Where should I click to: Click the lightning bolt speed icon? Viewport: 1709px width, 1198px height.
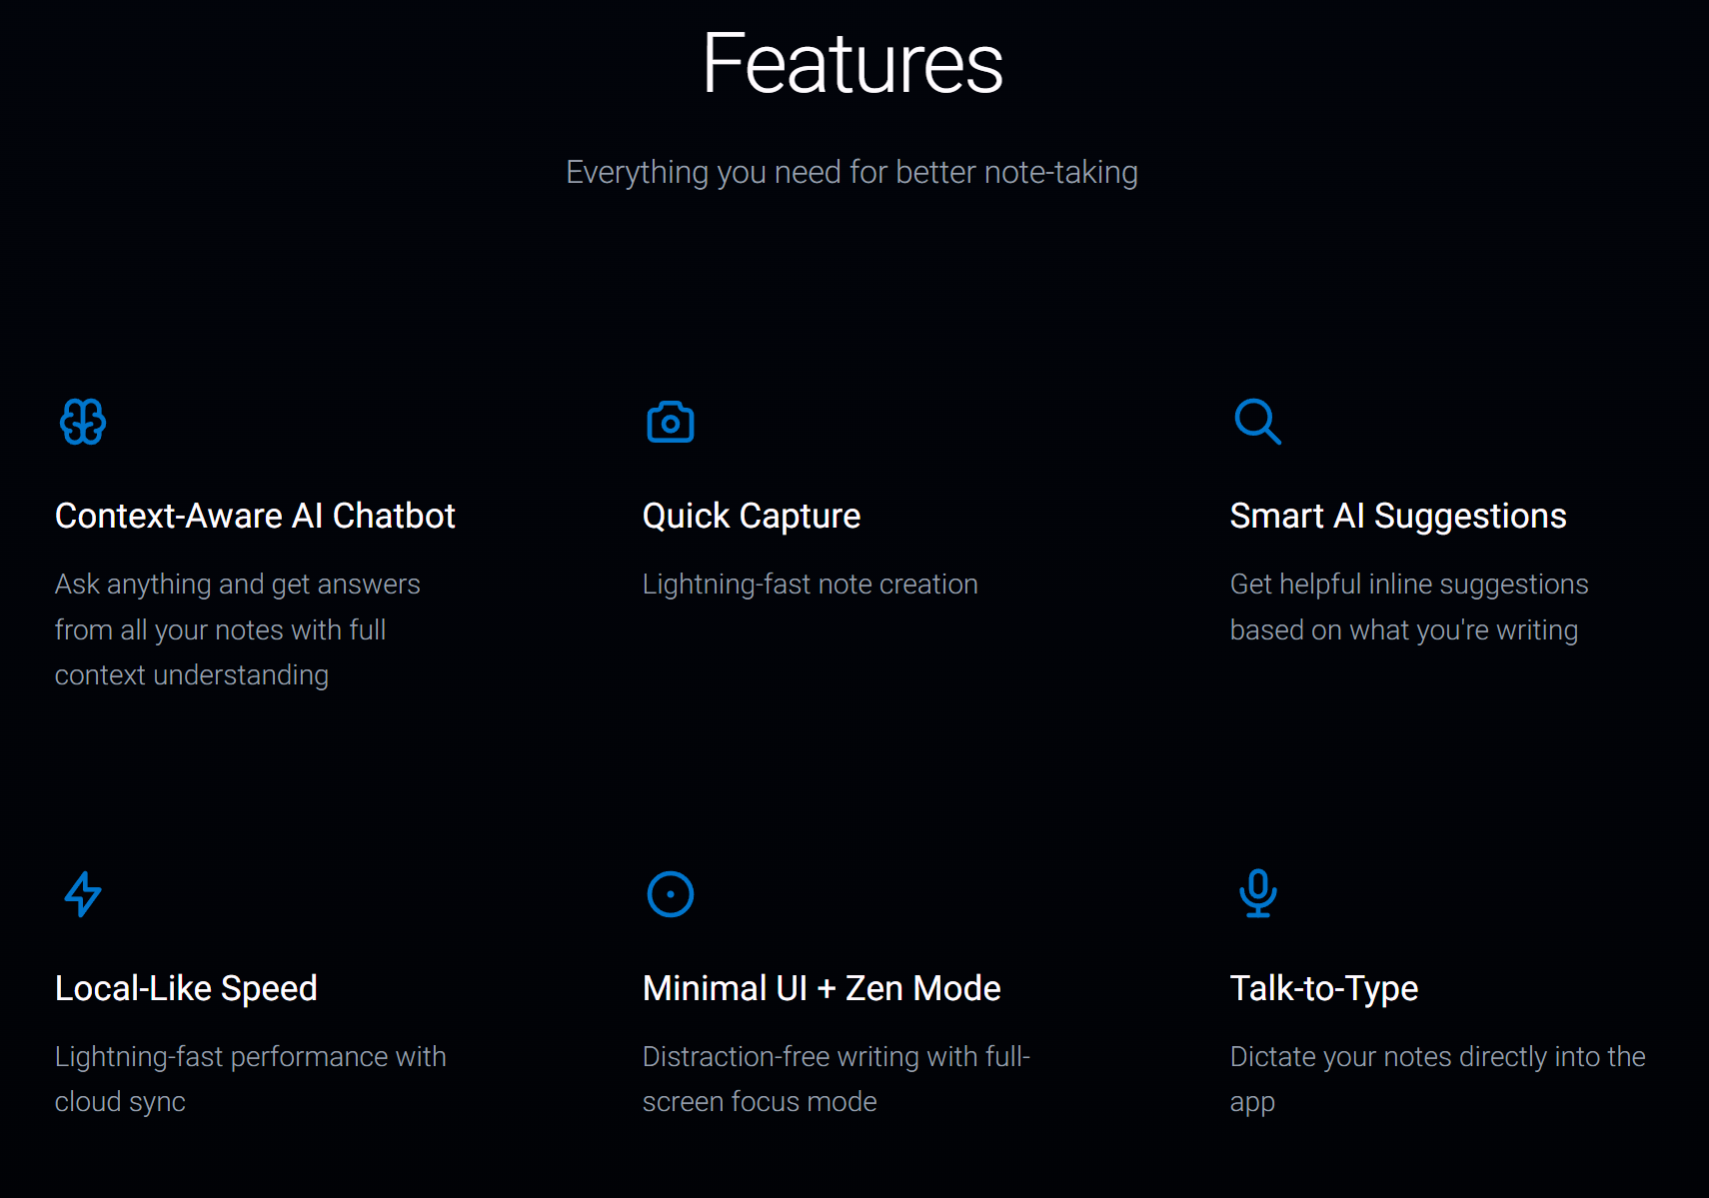83,894
